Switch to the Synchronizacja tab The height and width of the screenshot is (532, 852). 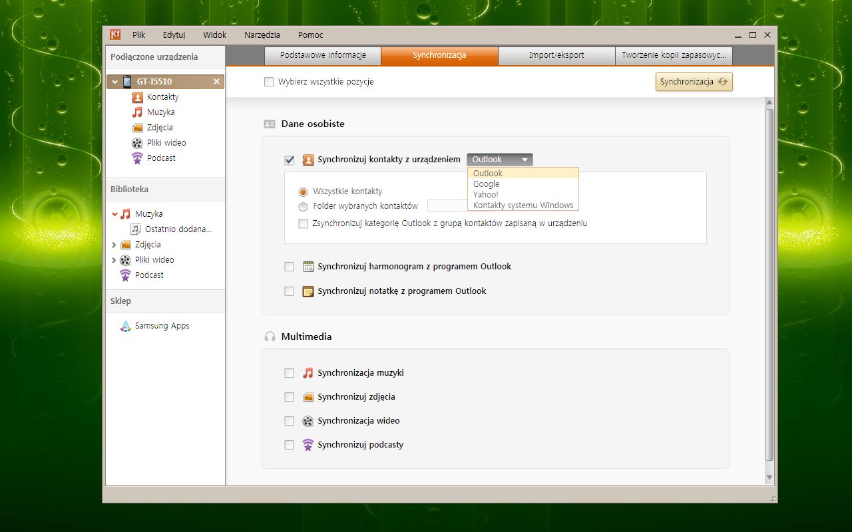[439, 55]
